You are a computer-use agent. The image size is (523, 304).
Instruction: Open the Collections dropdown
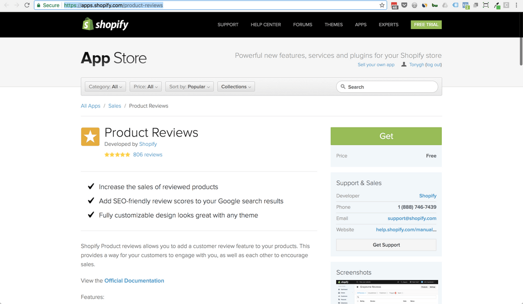[x=236, y=87]
